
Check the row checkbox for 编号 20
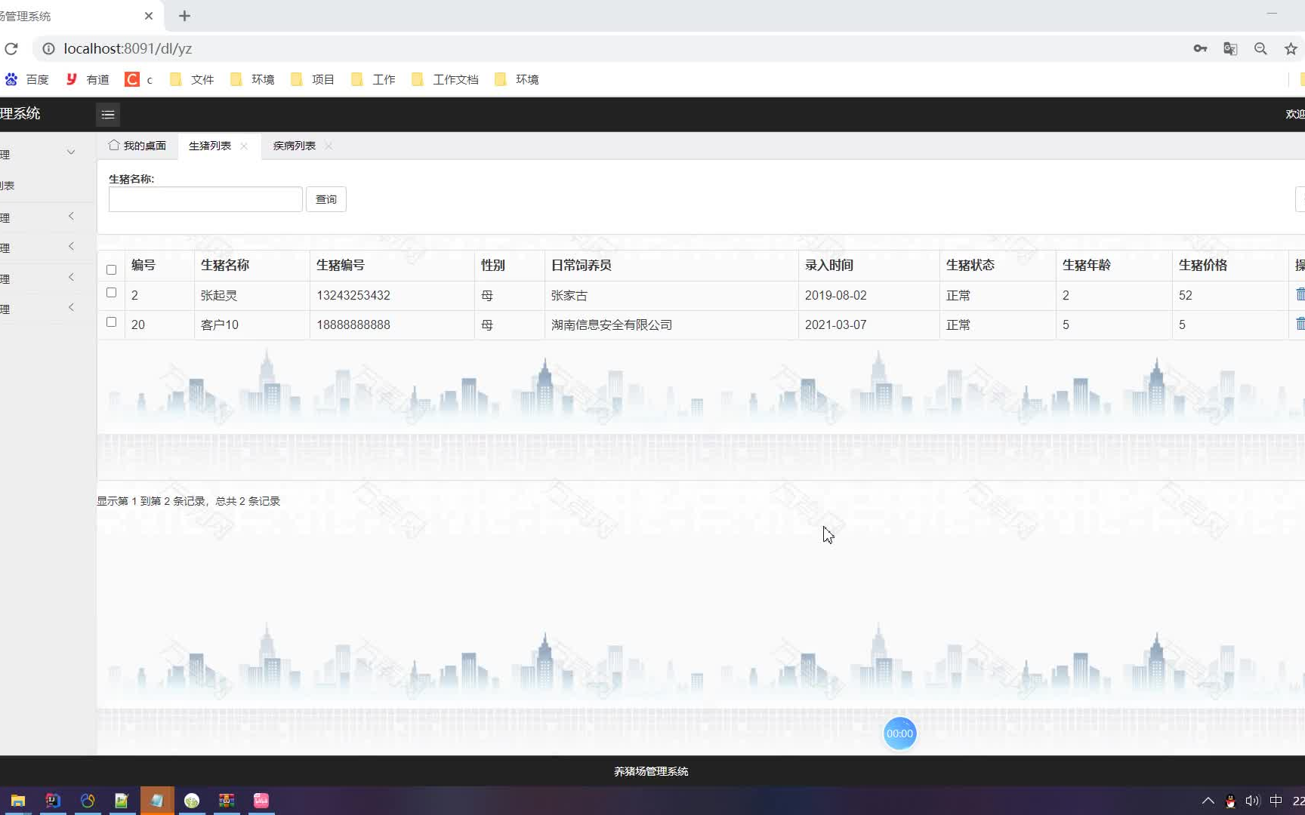coord(111,321)
